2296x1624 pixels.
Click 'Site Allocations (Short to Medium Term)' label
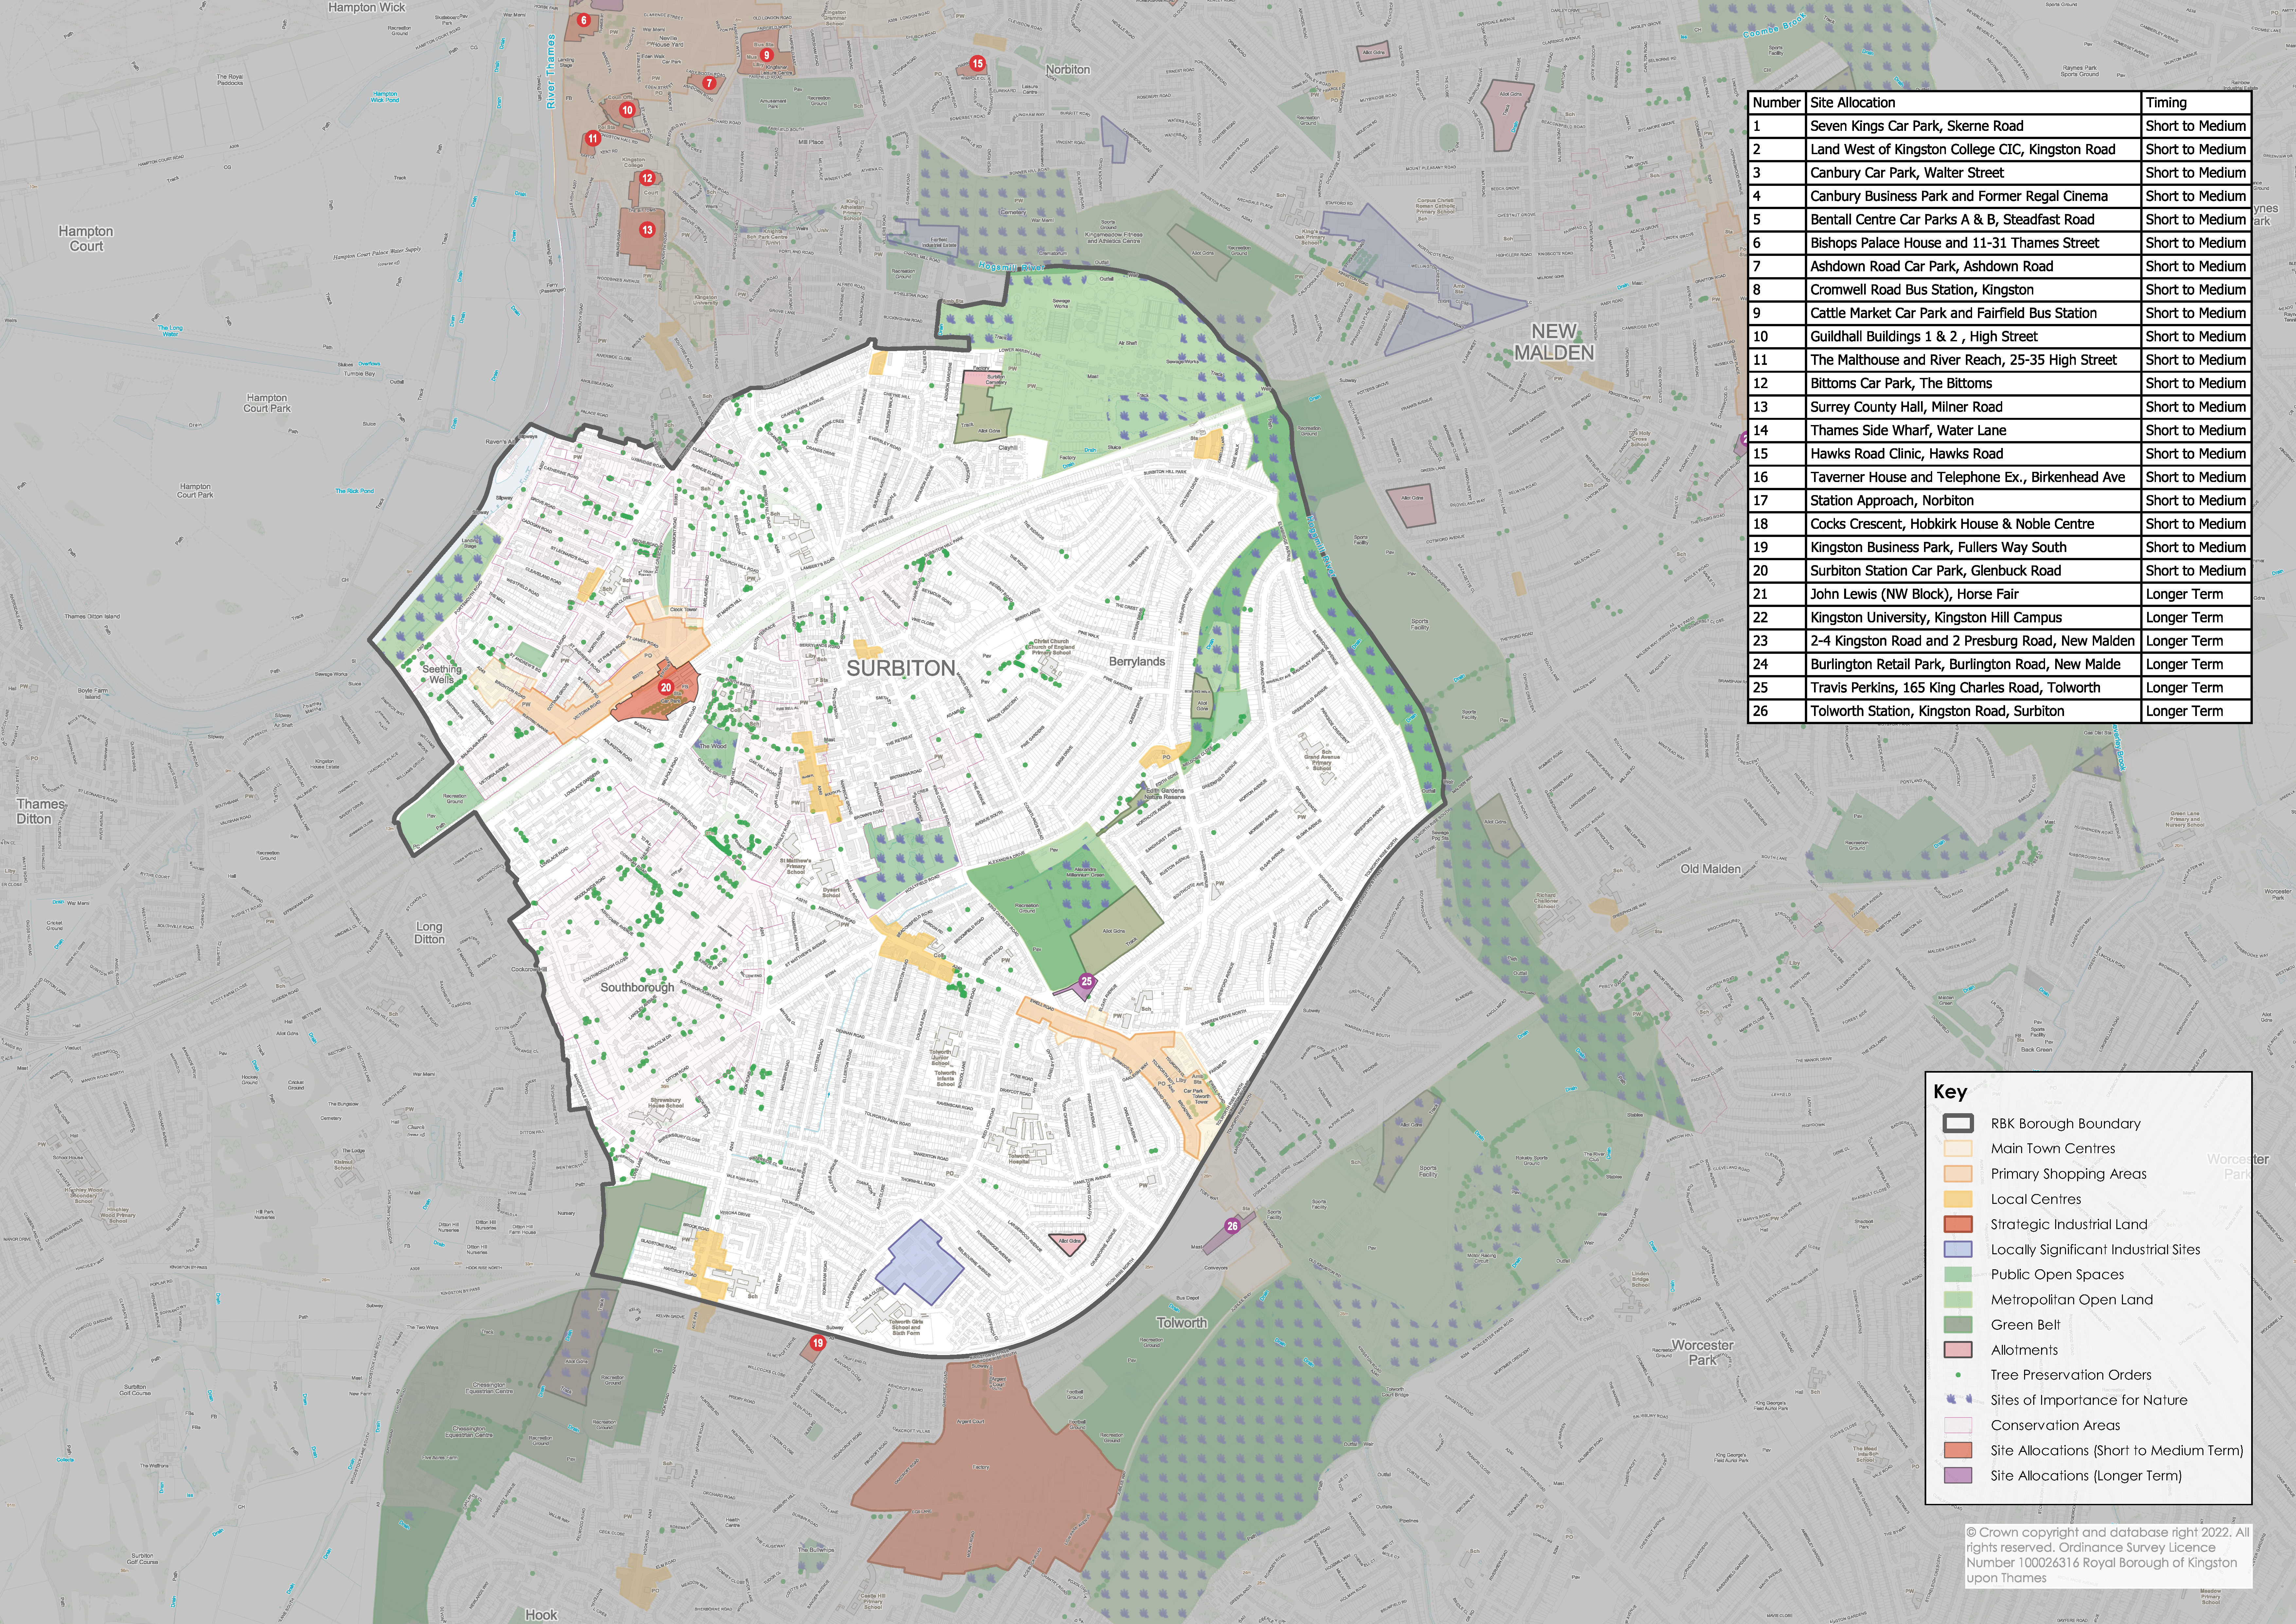click(2117, 1451)
